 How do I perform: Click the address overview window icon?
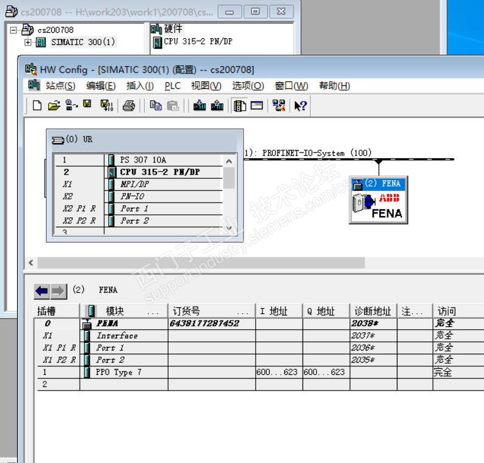(x=256, y=106)
